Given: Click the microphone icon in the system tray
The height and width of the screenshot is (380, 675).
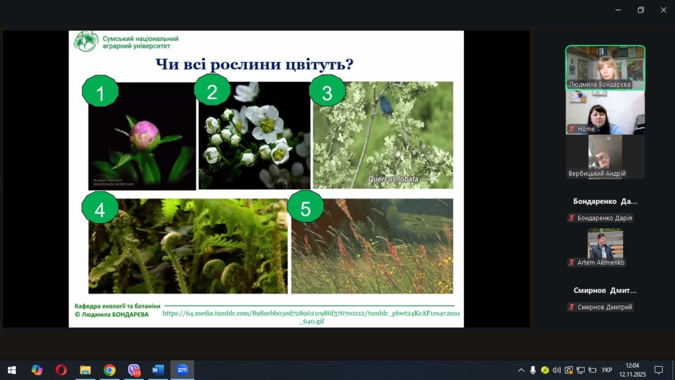Looking at the screenshot, I should [x=533, y=370].
